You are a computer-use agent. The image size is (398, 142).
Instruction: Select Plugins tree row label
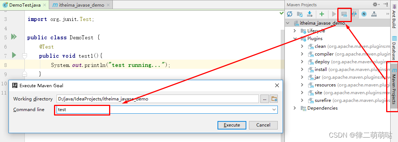[315, 39]
